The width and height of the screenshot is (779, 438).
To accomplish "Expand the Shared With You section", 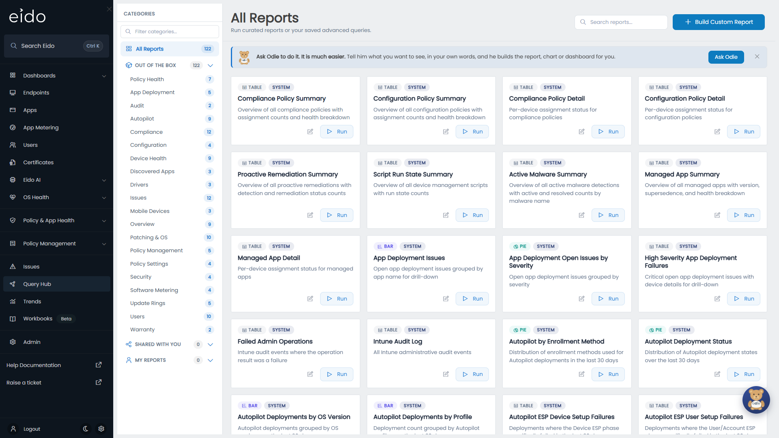I will (210, 344).
